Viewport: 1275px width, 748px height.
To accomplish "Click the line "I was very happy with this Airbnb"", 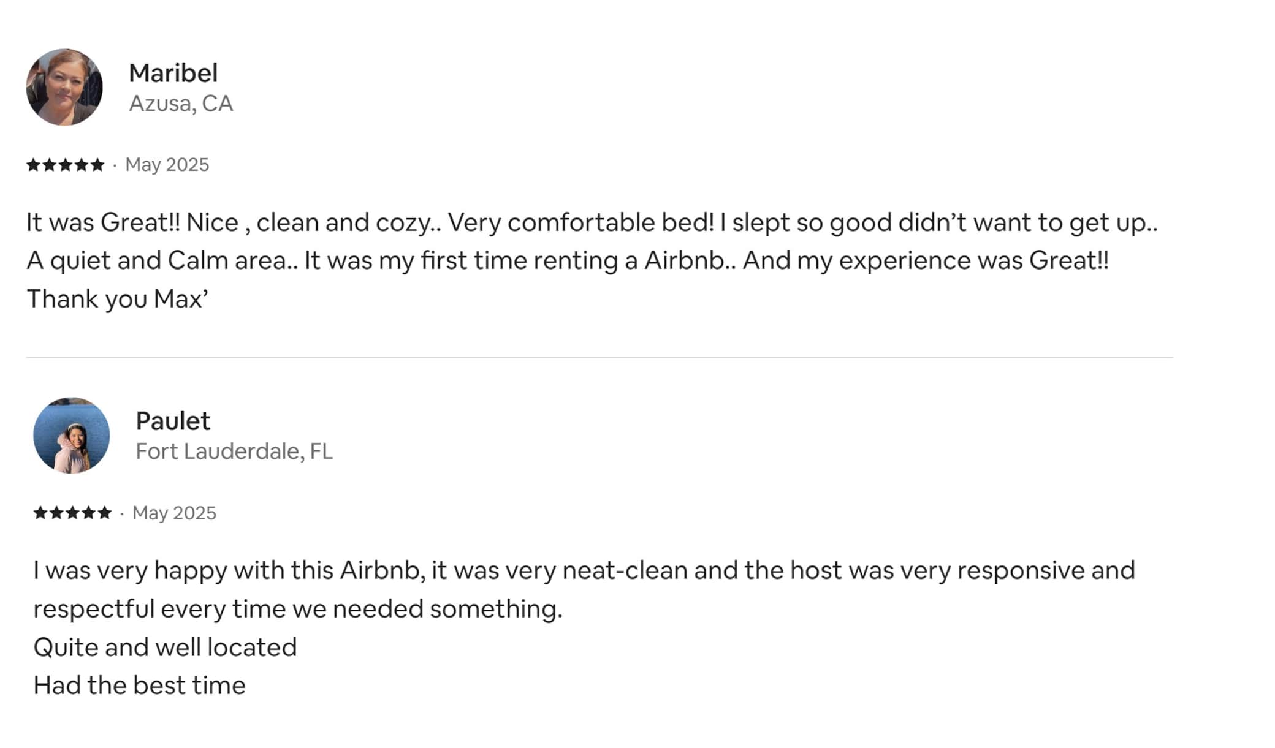I will [x=584, y=570].
